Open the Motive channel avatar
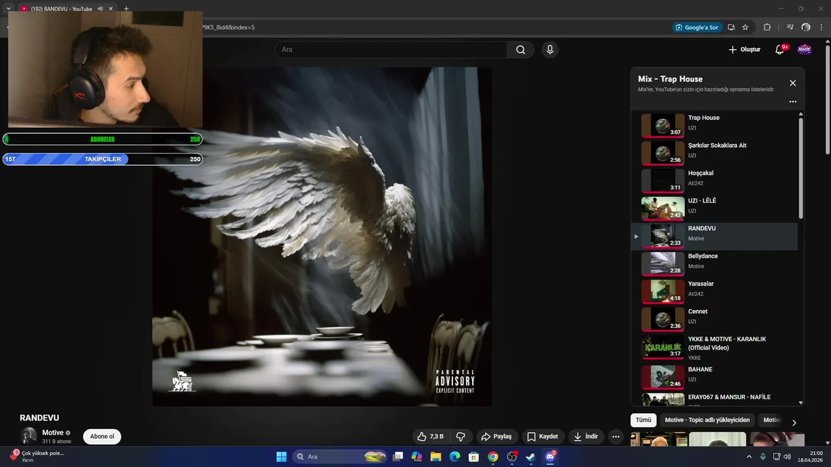This screenshot has height=467, width=831. [x=29, y=436]
